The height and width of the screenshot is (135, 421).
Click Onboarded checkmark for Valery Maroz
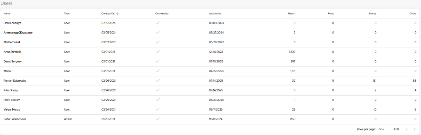coord(158,109)
